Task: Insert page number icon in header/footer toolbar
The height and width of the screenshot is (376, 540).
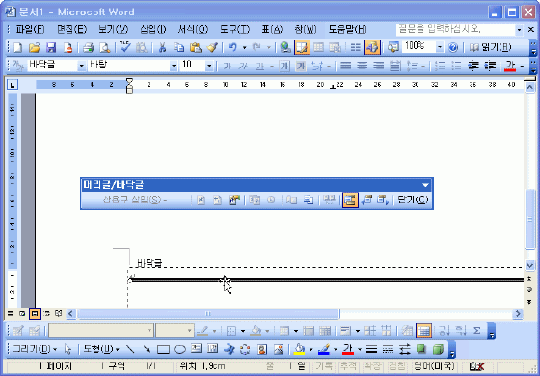Action: pos(201,201)
